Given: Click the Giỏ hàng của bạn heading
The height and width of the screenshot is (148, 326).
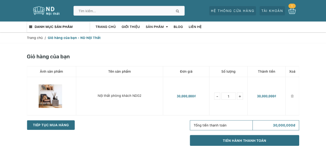Looking at the screenshot, I should point(48,57).
